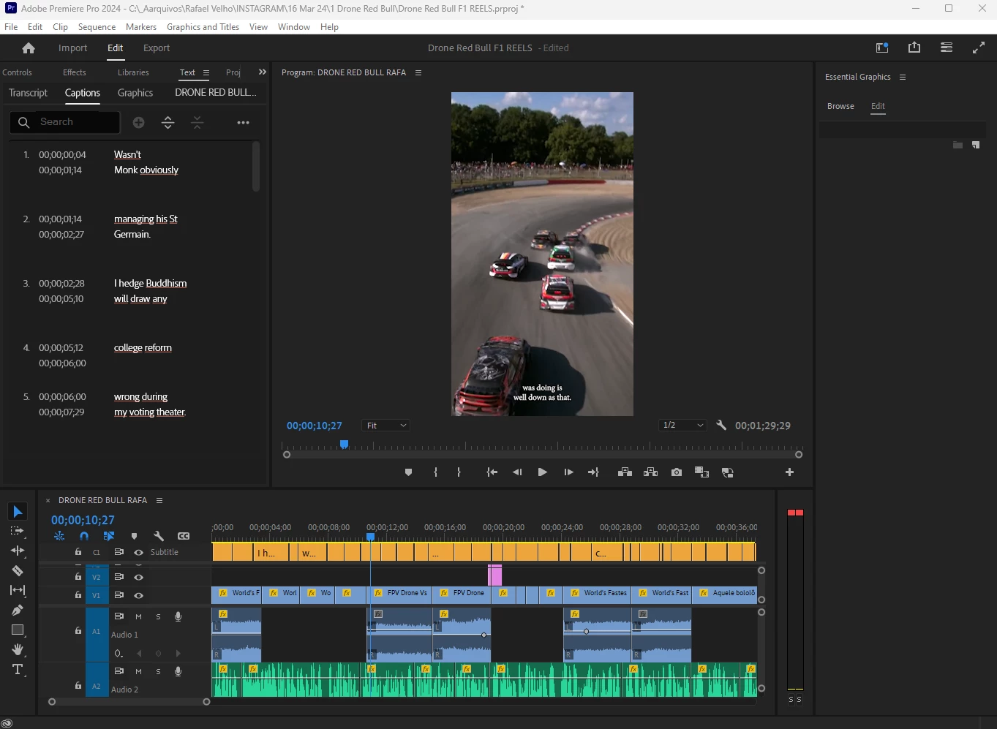Toggle snap in timeline

coord(84,536)
